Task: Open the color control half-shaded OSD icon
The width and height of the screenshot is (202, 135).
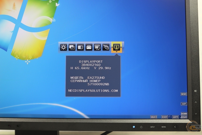Action: [x=81, y=47]
